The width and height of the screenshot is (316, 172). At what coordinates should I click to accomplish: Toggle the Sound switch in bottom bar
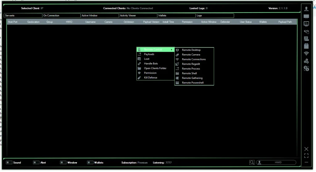pyautogui.click(x=9, y=162)
